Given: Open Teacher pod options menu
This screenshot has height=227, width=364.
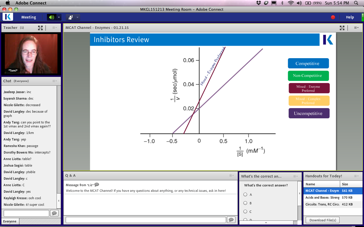Looking at the screenshot, I should 55,28.
